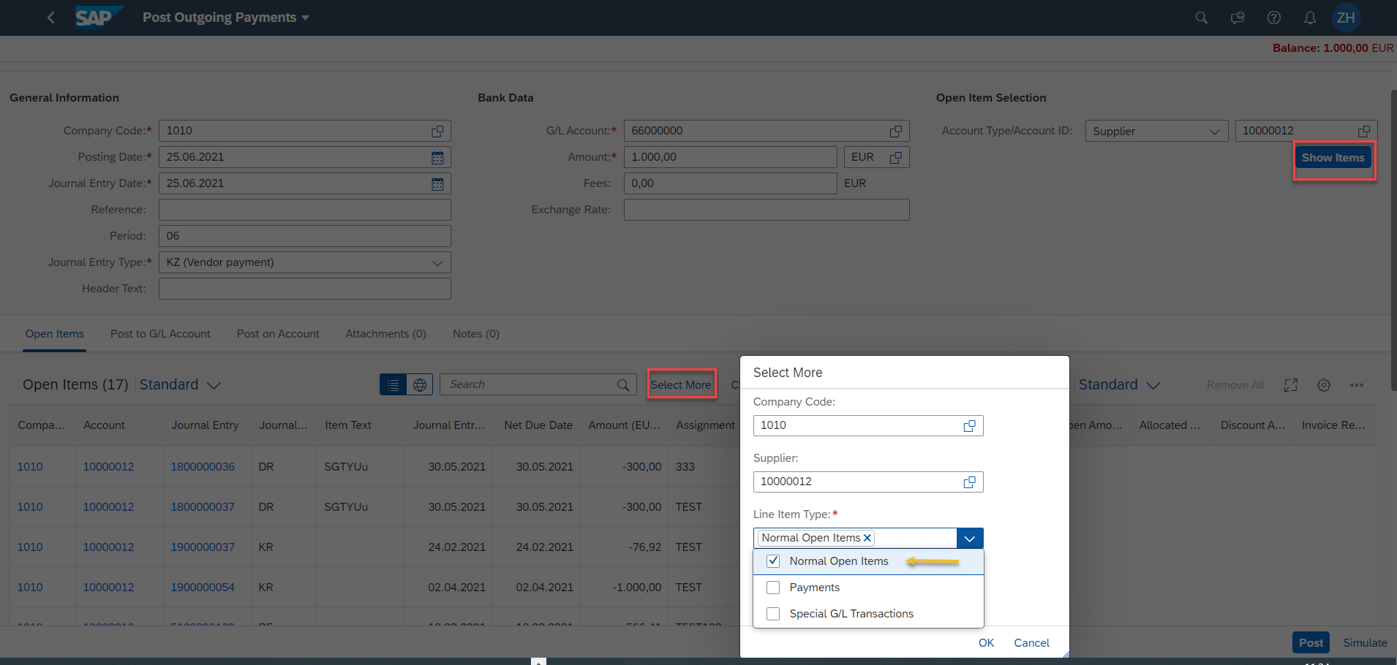Open the Journal Entry Type dropdown

point(437,262)
